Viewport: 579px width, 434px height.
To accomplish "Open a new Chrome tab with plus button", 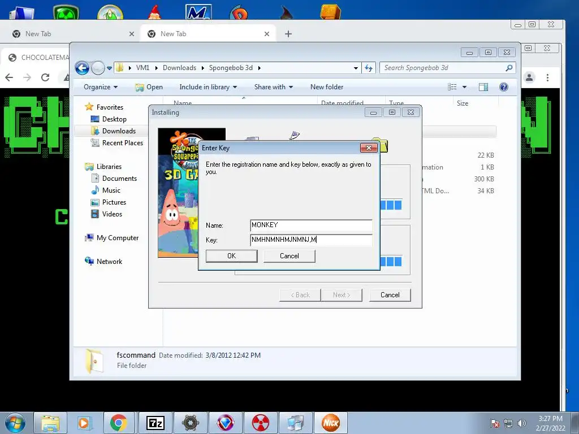I will click(x=288, y=34).
